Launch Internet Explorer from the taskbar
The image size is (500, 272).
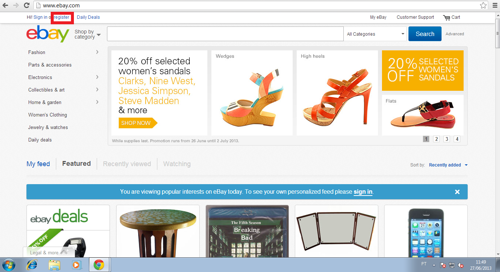(x=33, y=265)
